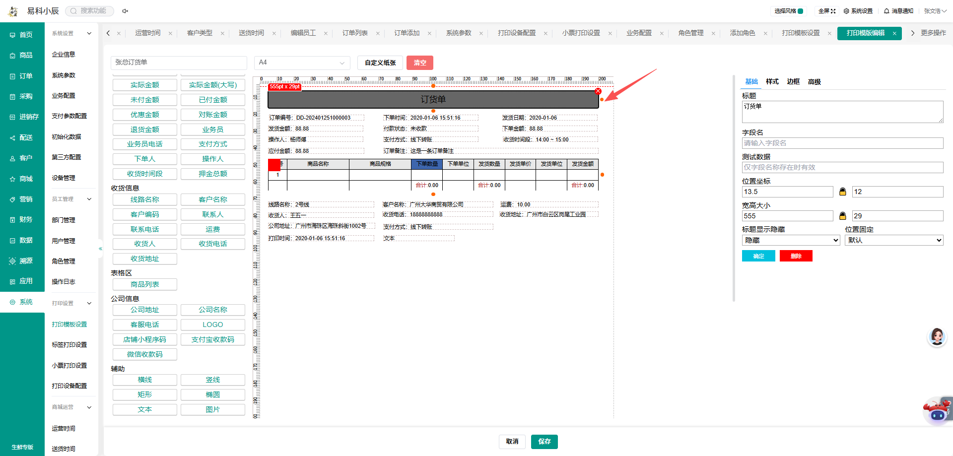Viewport: 953px width, 456px height.
Task: Open the A4 paper size dropdown
Action: click(x=302, y=63)
